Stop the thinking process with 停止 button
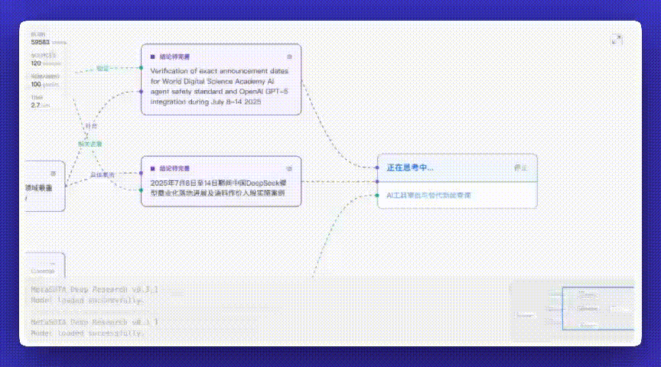This screenshot has height=367, width=661. coord(521,167)
